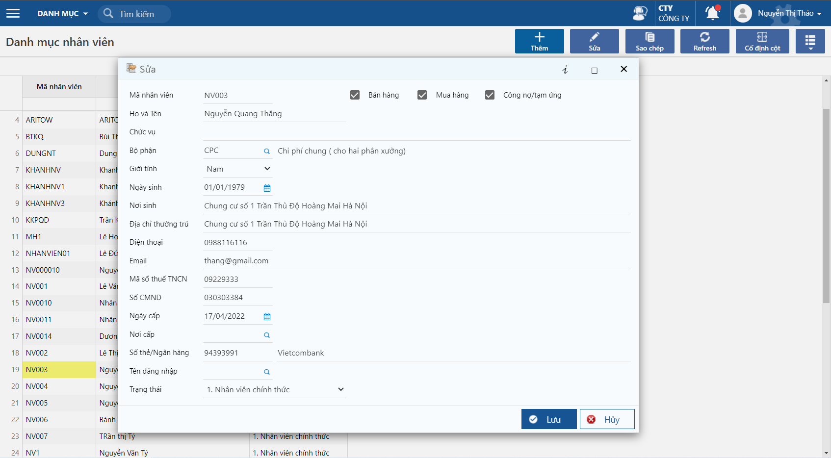This screenshot has width=831, height=458.
Task: Open the DANH MỤC menu
Action: [62, 14]
